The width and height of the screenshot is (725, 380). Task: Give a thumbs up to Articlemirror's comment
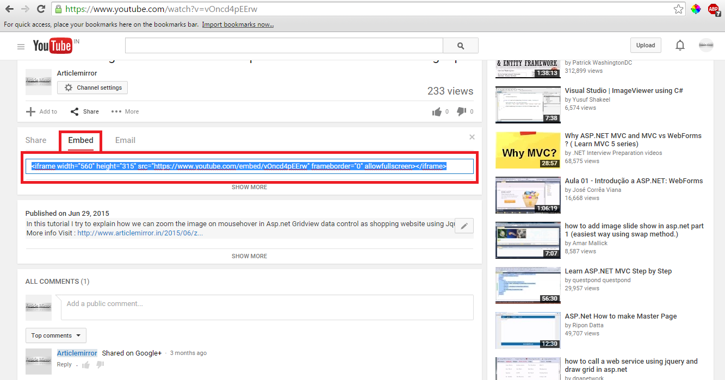tap(85, 364)
